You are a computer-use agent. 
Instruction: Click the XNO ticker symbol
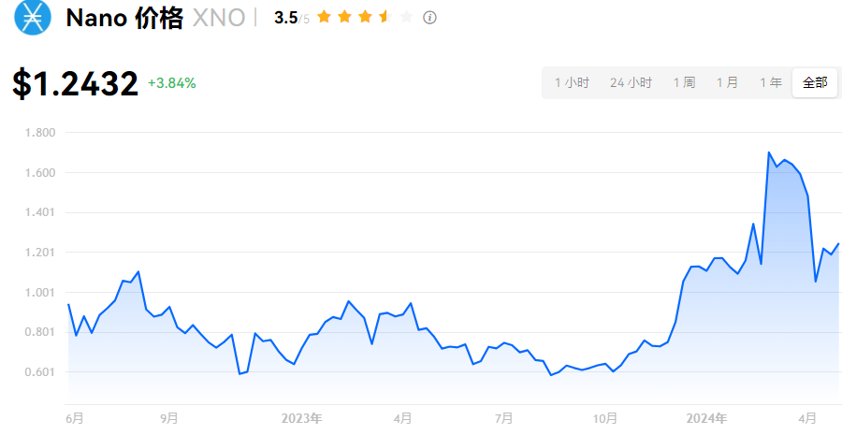pyautogui.click(x=218, y=18)
